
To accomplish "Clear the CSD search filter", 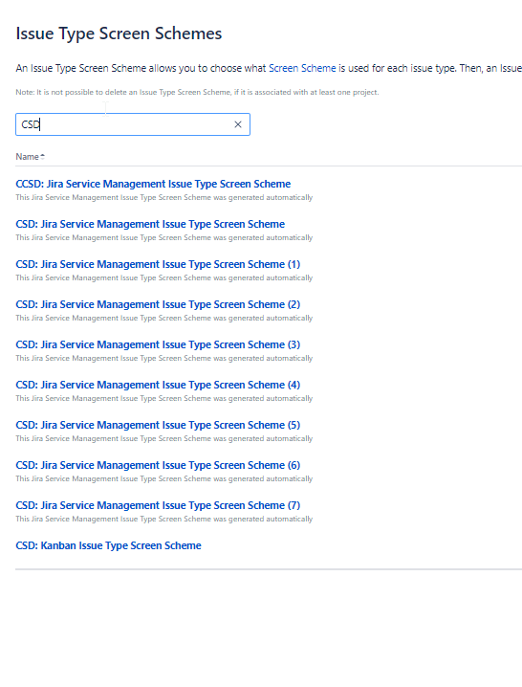I will pos(238,124).
